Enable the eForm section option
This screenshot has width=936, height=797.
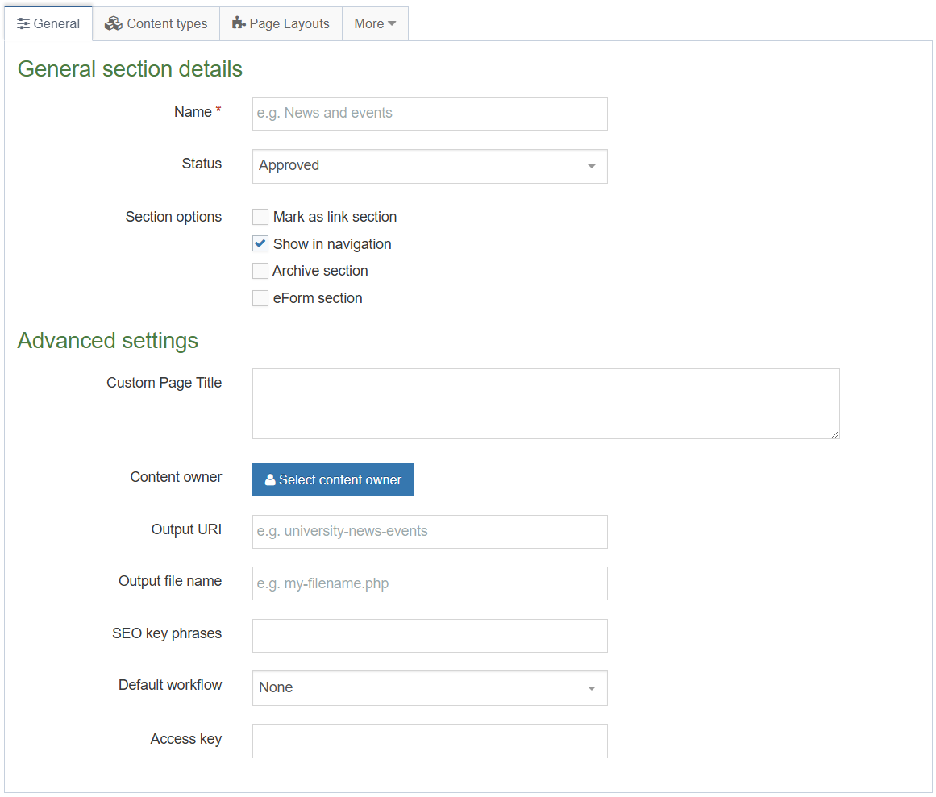pos(260,298)
